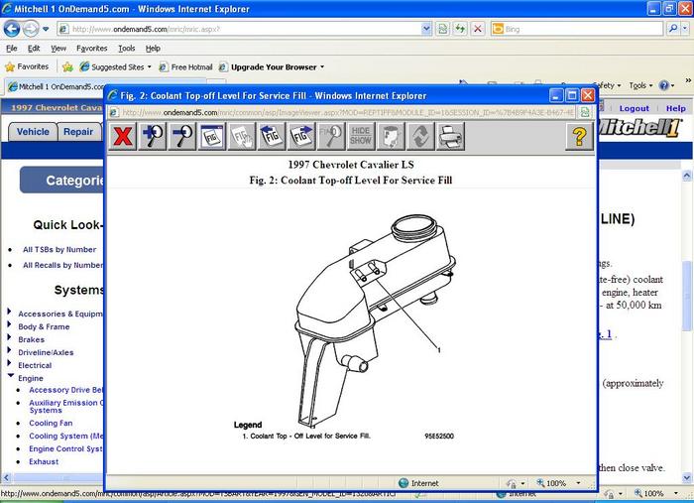Print the coolant figure

[x=450, y=136]
